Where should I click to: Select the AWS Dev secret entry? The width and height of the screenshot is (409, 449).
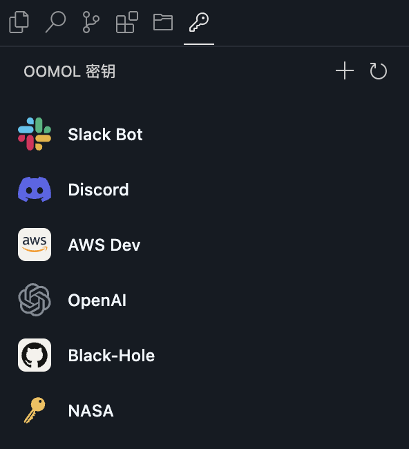(x=204, y=245)
